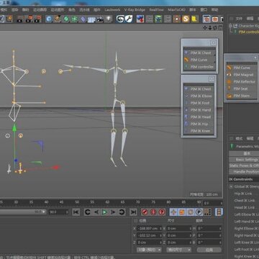Click the Basic Settings button

(244, 160)
